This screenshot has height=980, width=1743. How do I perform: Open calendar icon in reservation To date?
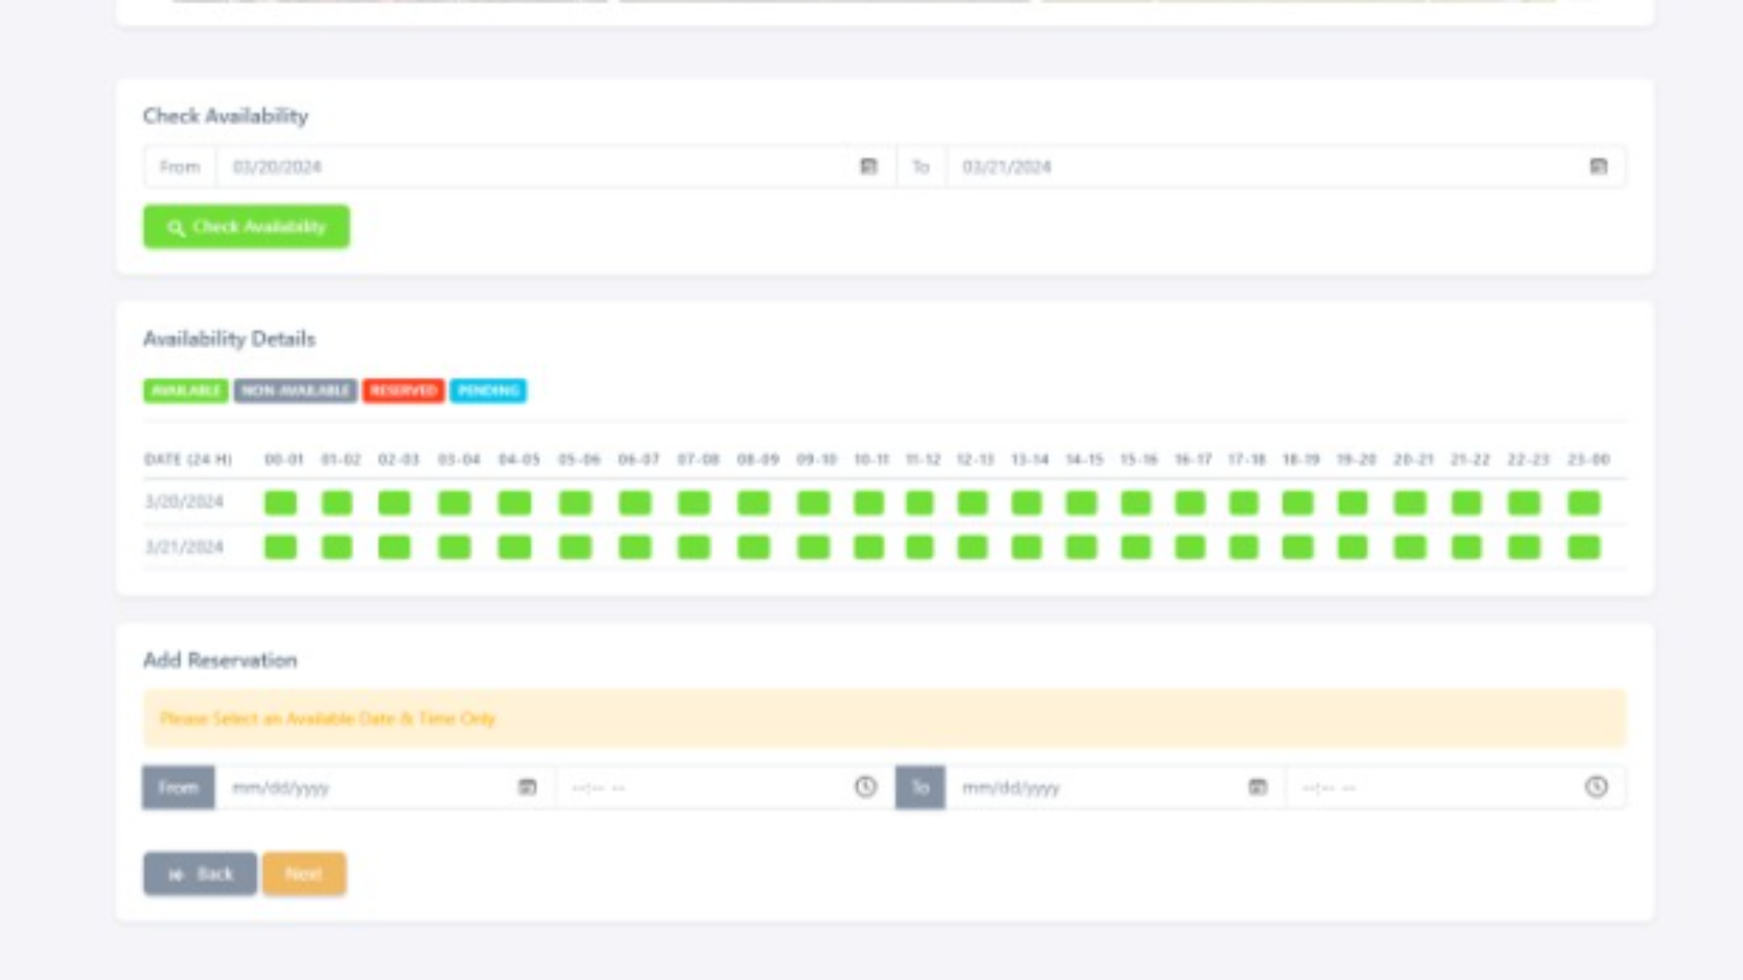pyautogui.click(x=1257, y=788)
